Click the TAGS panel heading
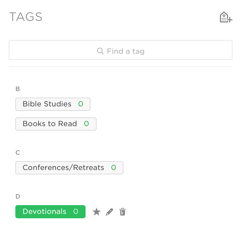 pyautogui.click(x=26, y=17)
